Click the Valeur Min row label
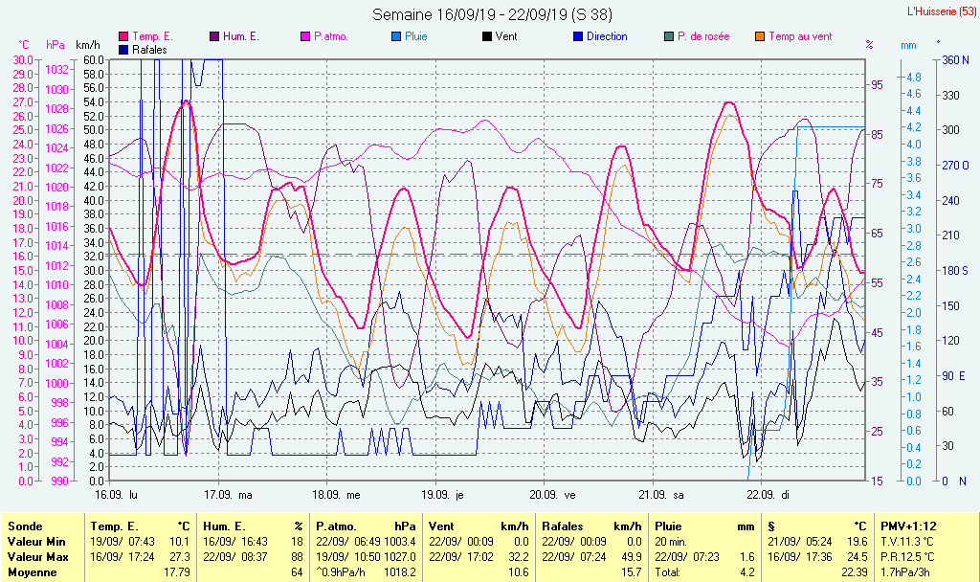The image size is (980, 582). point(36,542)
